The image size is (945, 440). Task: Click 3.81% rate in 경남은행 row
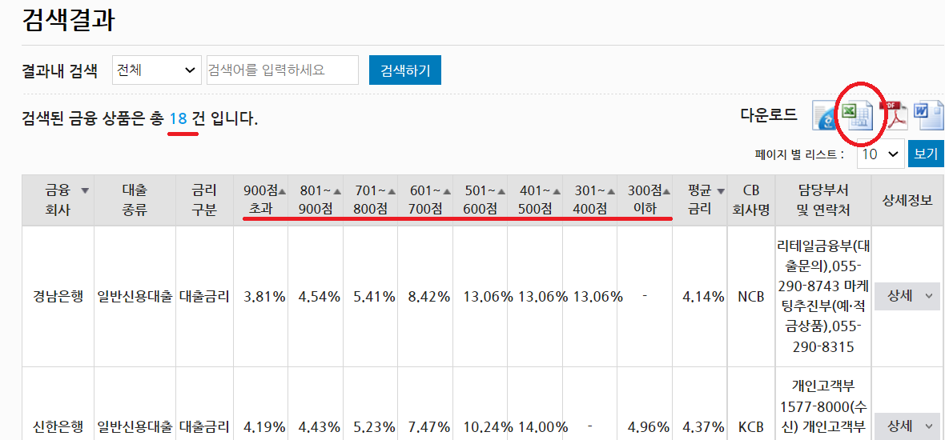coord(264,296)
